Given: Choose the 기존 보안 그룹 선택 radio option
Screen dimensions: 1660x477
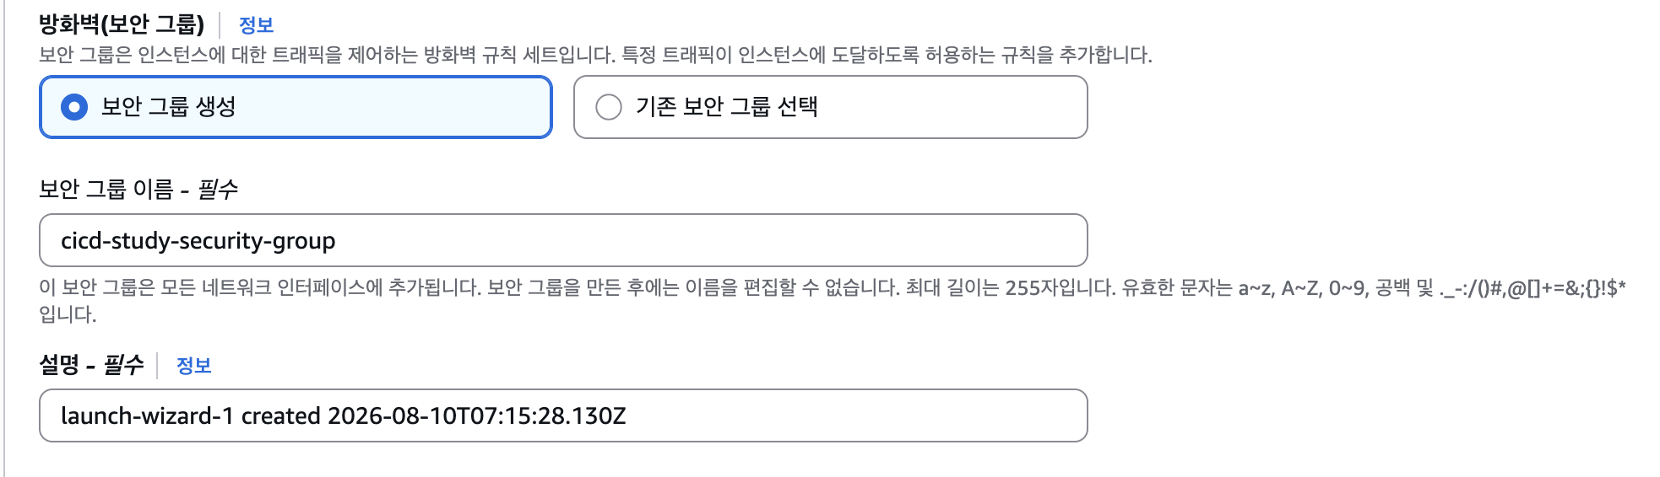Looking at the screenshot, I should tap(609, 107).
